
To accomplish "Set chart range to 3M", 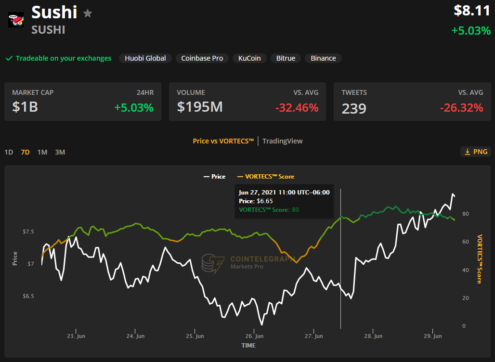I will pyautogui.click(x=60, y=152).
